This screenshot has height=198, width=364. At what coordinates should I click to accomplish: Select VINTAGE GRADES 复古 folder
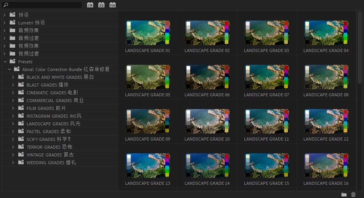tap(60, 155)
